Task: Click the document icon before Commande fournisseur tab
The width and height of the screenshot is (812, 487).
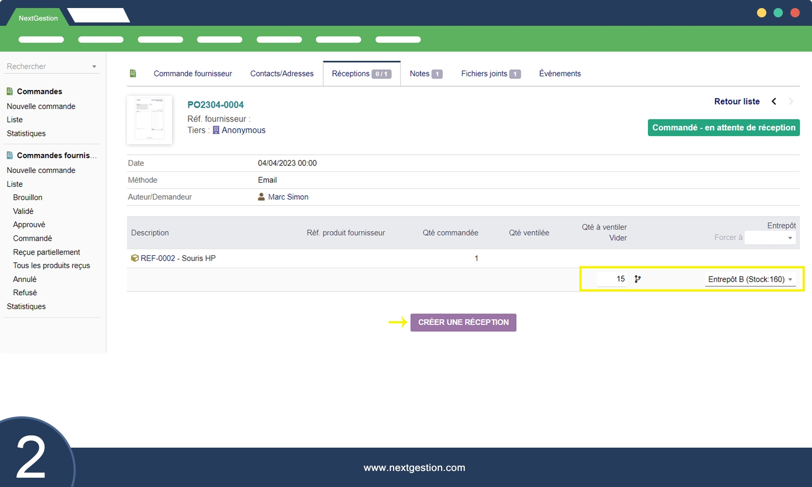Action: click(x=133, y=74)
